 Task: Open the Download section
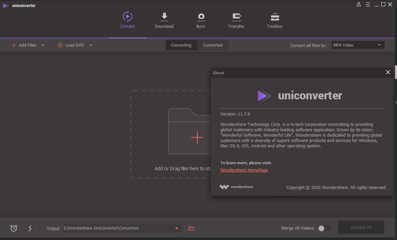(164, 20)
